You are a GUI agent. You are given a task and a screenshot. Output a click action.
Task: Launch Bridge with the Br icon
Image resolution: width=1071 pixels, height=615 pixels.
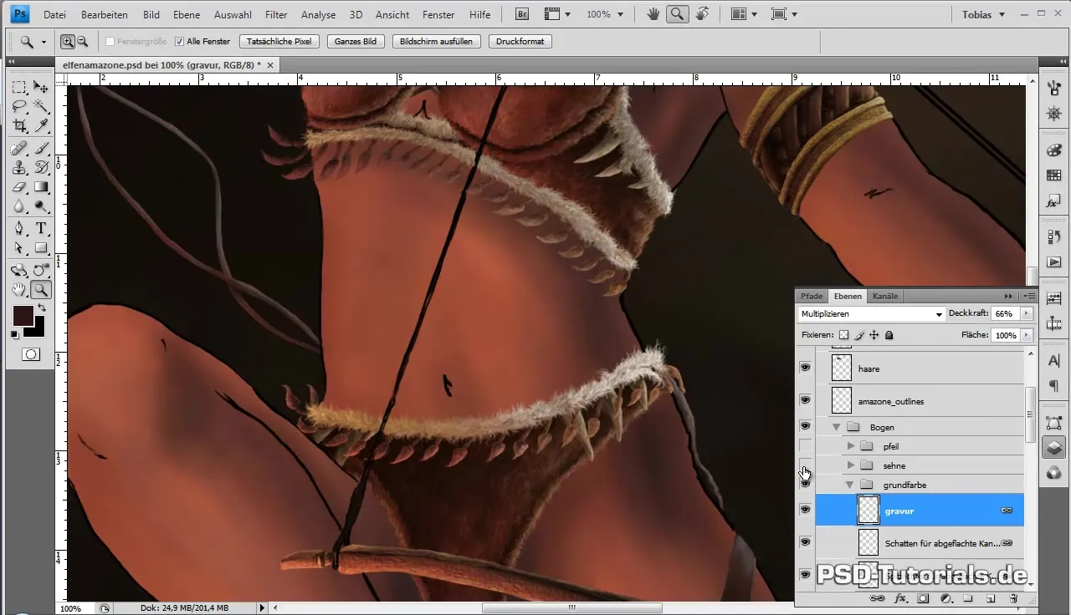tap(522, 14)
